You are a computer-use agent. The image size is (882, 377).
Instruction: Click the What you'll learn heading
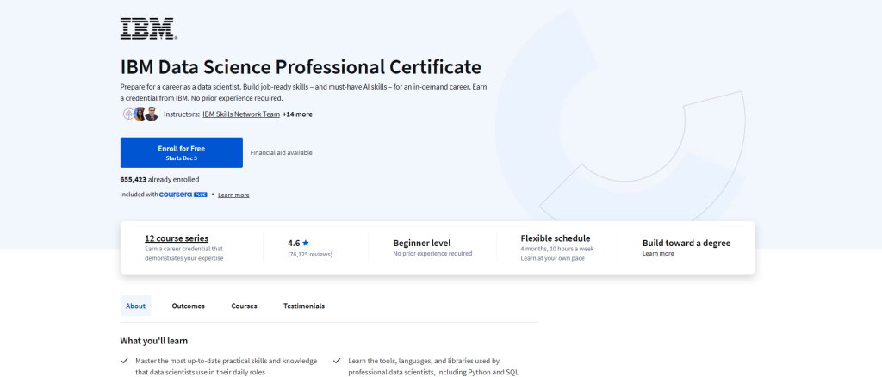[x=154, y=341]
